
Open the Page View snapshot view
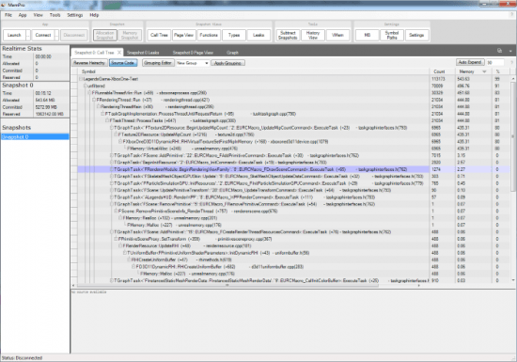click(x=183, y=35)
